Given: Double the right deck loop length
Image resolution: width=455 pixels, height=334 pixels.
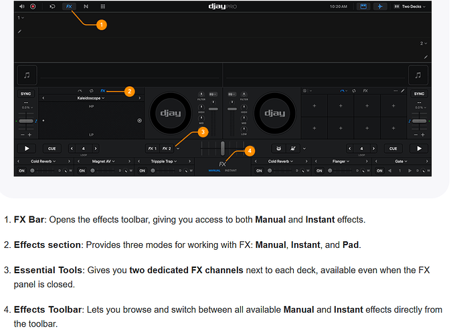Looking at the screenshot, I should [x=374, y=148].
